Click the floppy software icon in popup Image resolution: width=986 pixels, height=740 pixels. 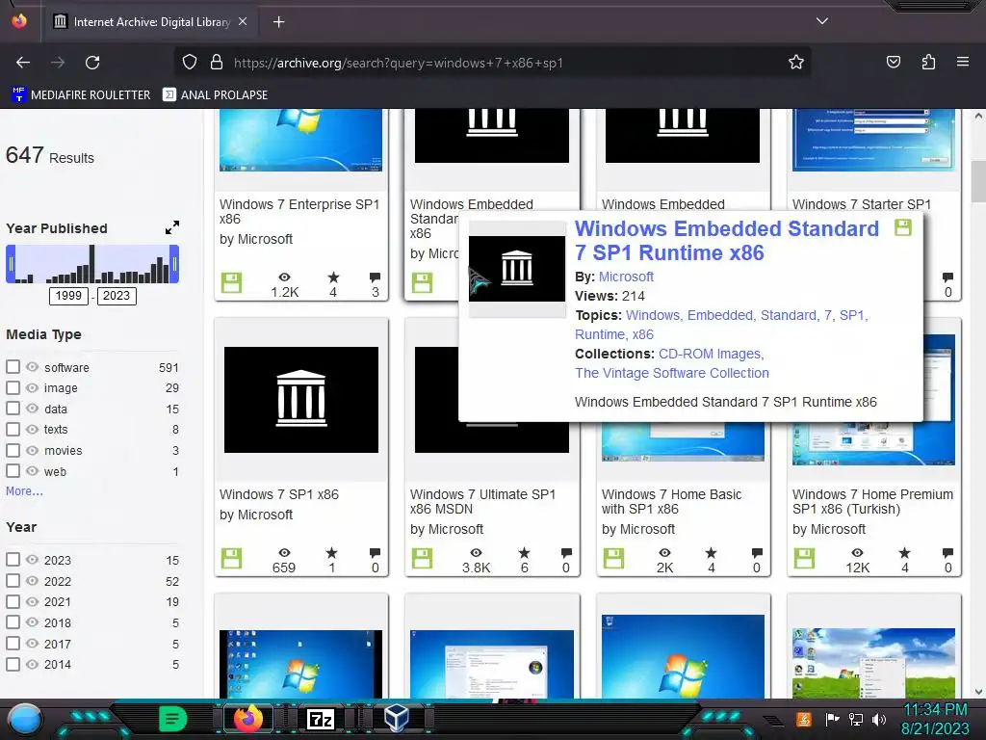903,227
